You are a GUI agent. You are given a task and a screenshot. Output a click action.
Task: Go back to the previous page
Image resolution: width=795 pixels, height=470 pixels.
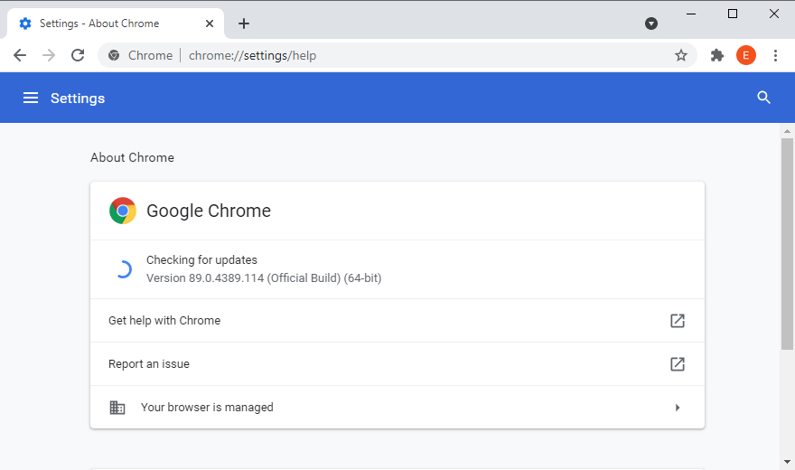coord(20,55)
